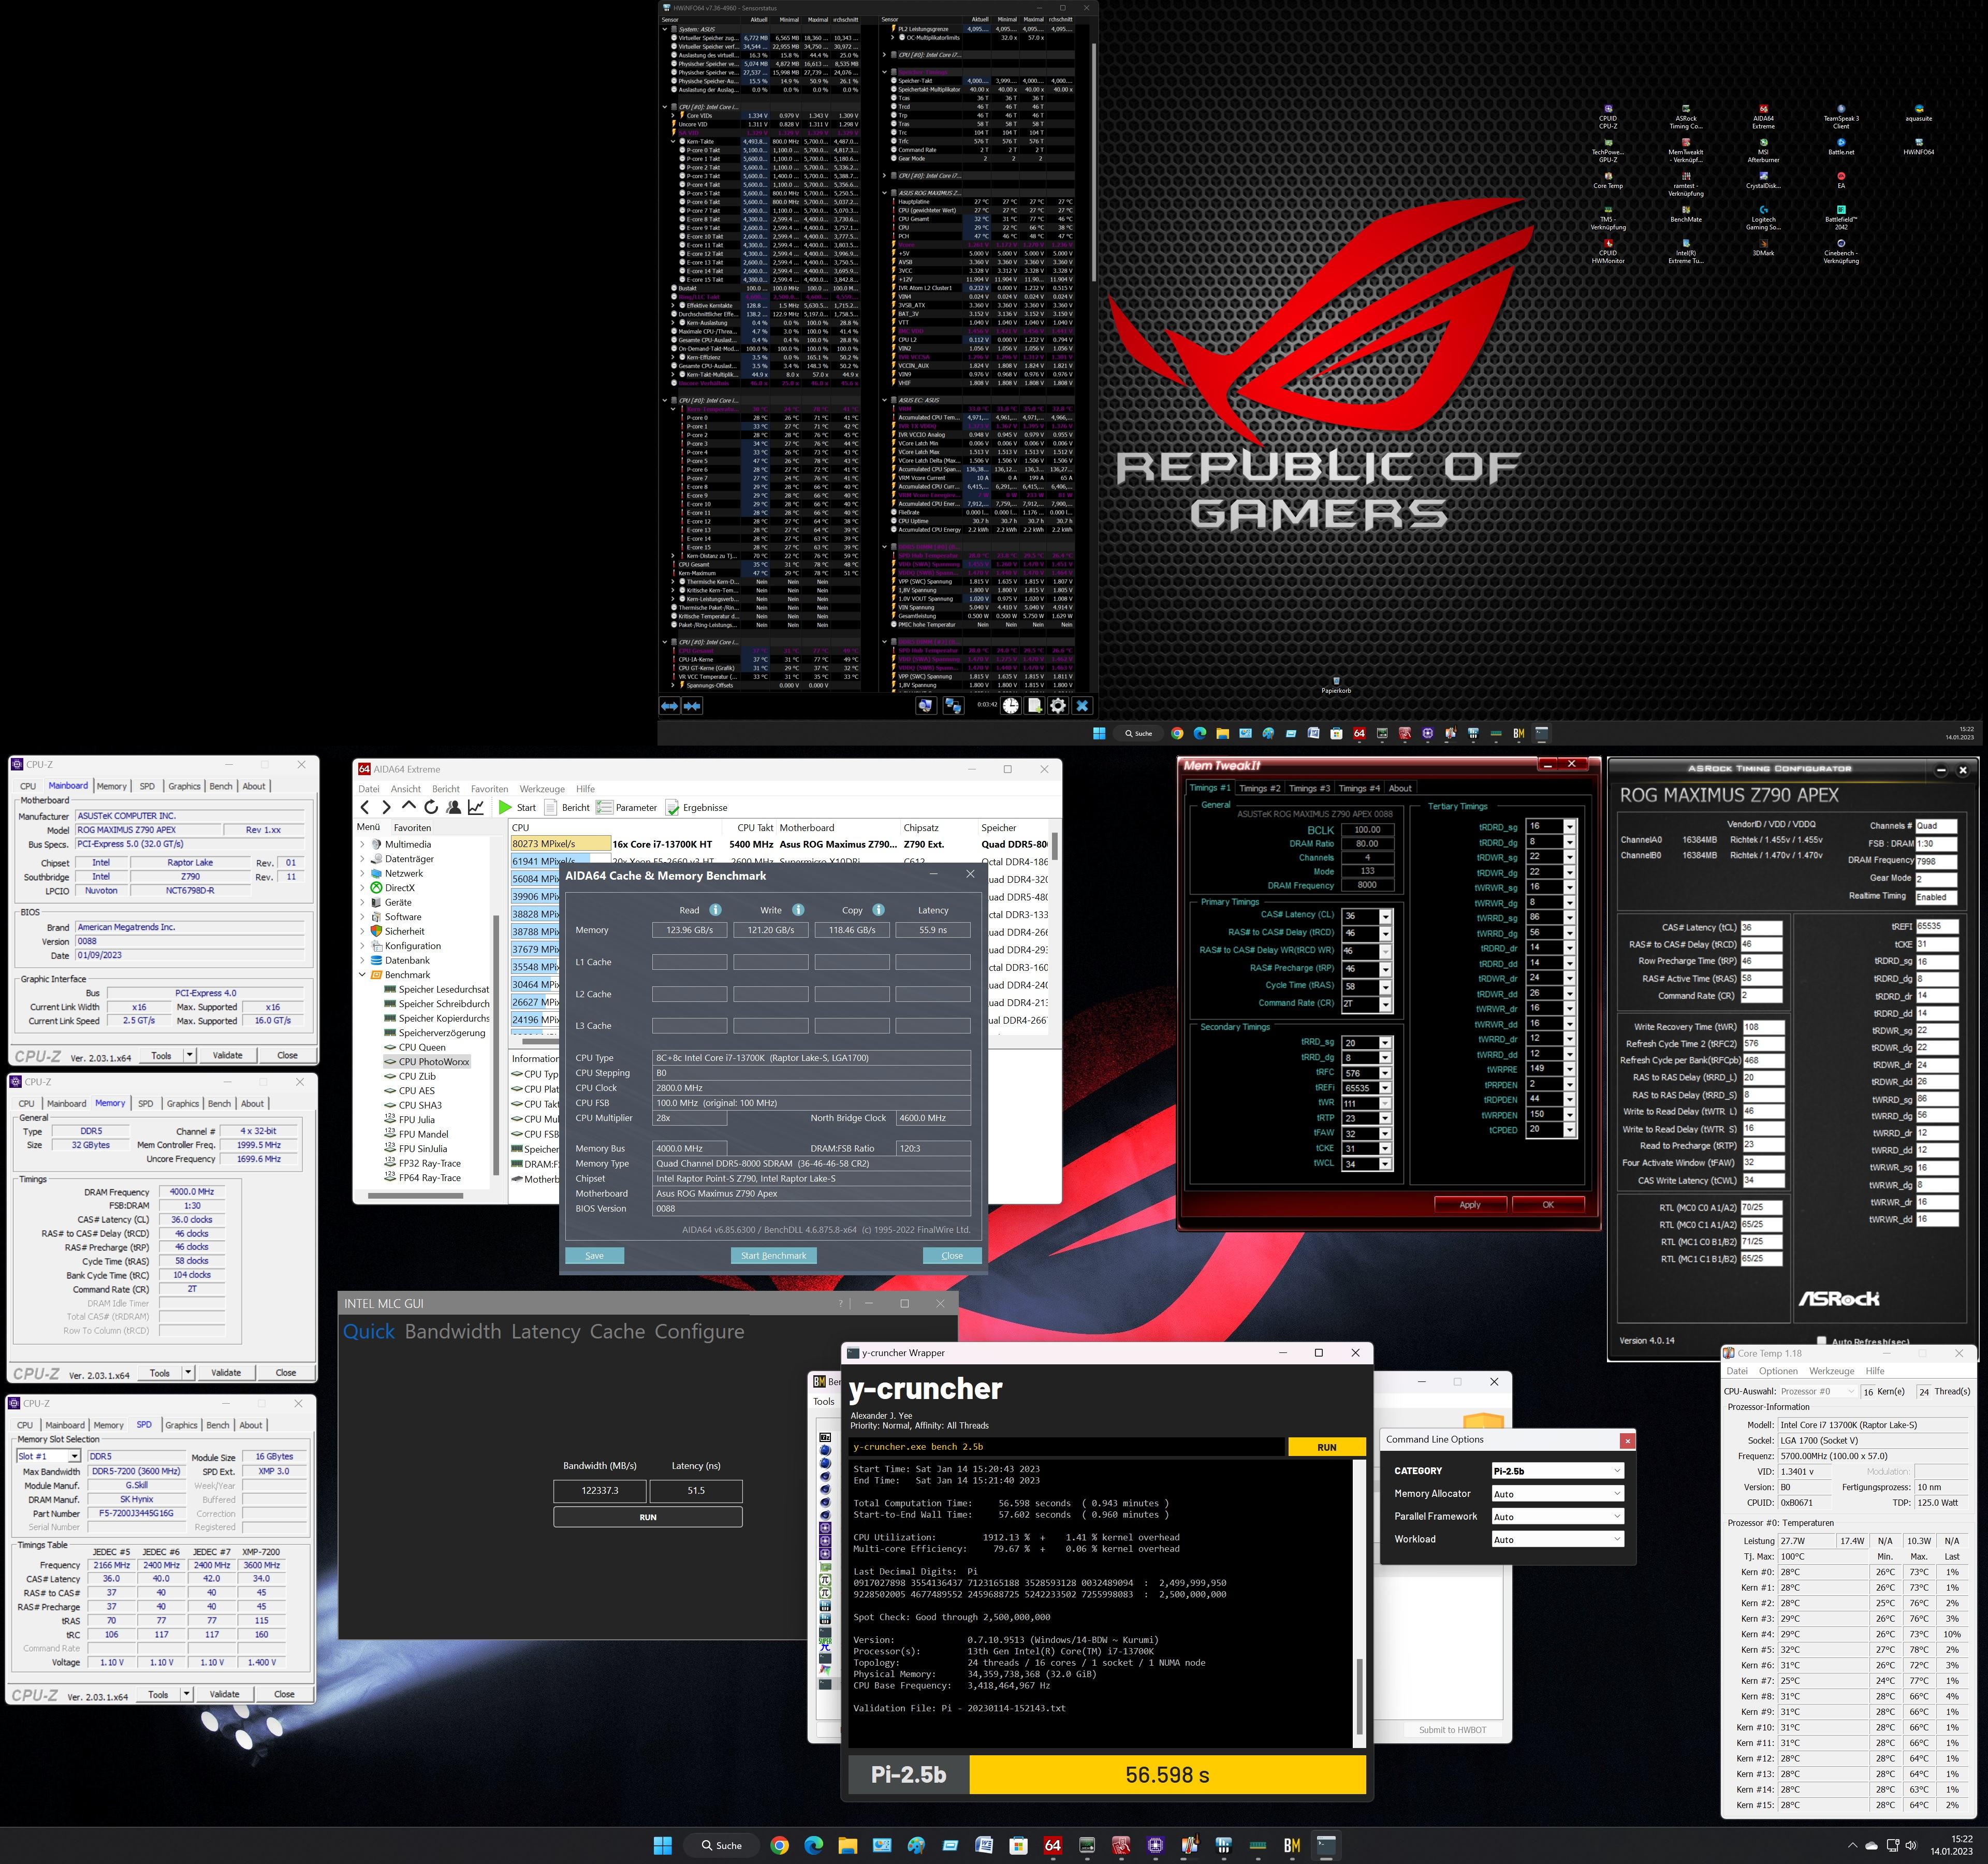The height and width of the screenshot is (1864, 1988).
Task: Click the HWiNFO expand-columns arrows icon
Action: coord(670,706)
